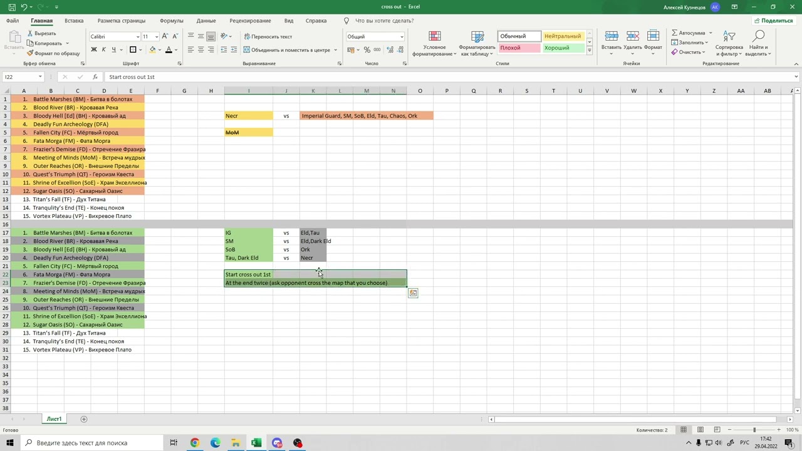Undo last action in quick access toolbar
The height and width of the screenshot is (451, 802).
(x=24, y=7)
